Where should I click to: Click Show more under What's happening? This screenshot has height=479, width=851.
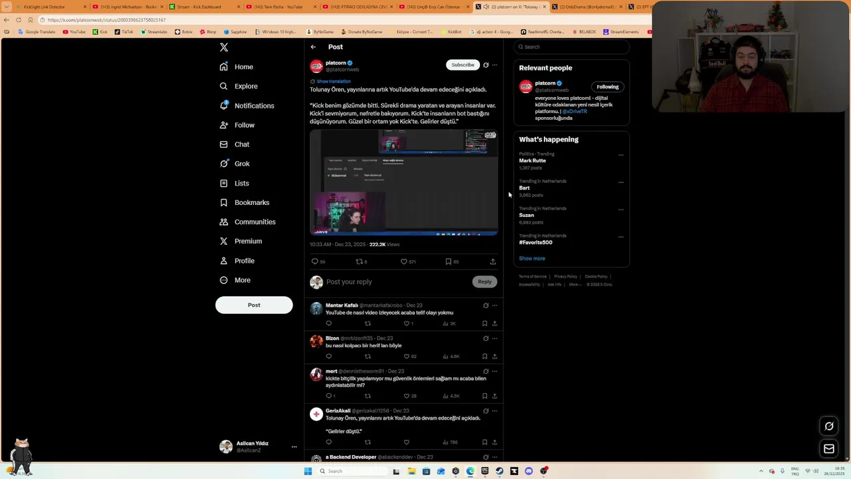532,258
